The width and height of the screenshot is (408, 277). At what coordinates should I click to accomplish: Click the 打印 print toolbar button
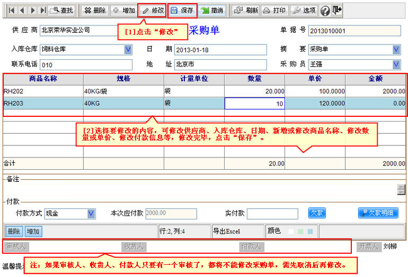[274, 10]
